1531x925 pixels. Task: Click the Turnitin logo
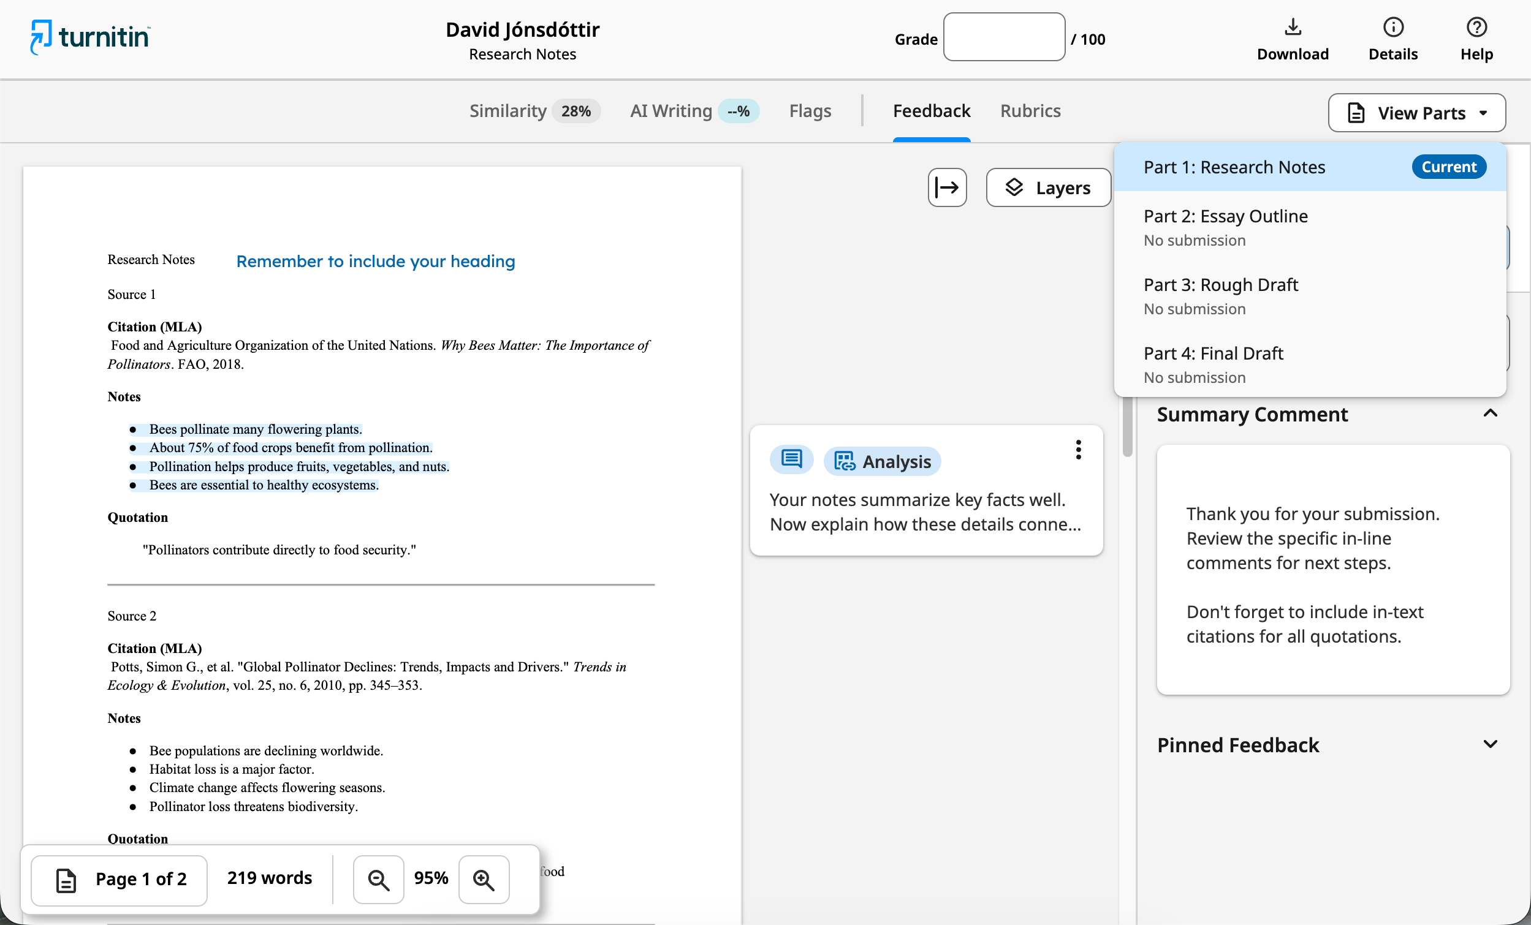click(90, 37)
